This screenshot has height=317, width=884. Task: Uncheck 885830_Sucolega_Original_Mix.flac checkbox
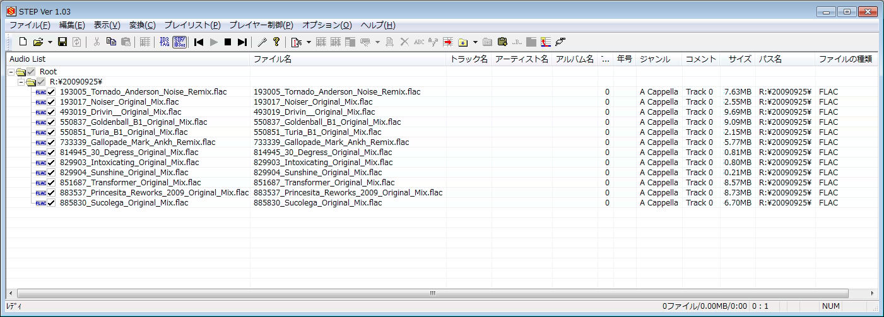tap(52, 203)
